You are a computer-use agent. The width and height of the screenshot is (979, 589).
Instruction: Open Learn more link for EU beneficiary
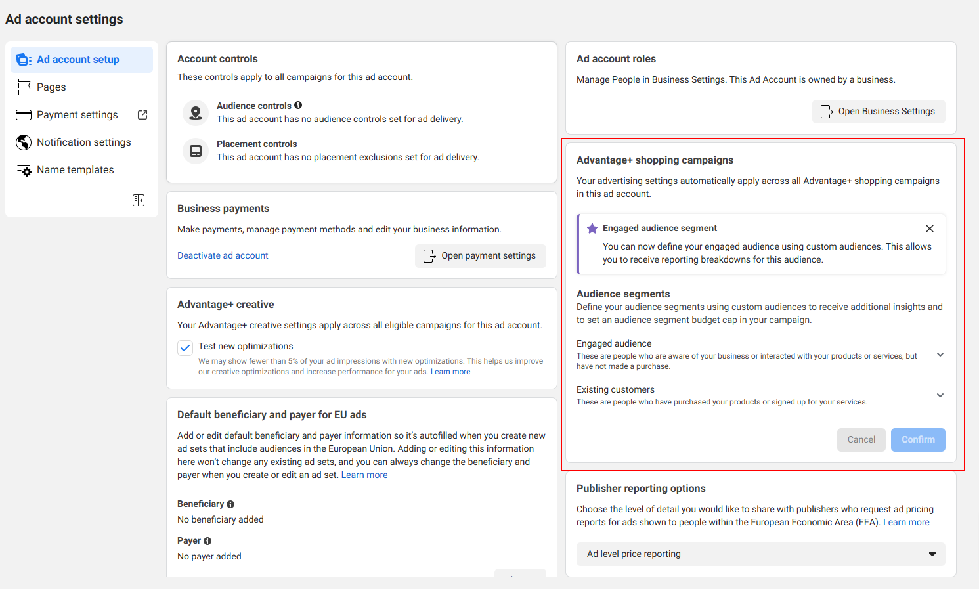coord(364,475)
